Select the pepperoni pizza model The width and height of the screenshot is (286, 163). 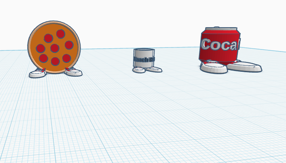(x=54, y=47)
